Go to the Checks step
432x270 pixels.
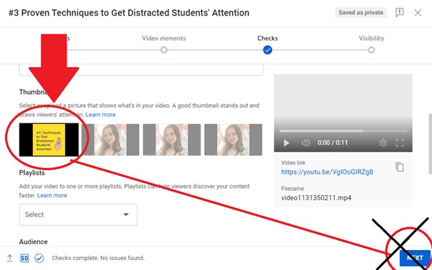(268, 38)
